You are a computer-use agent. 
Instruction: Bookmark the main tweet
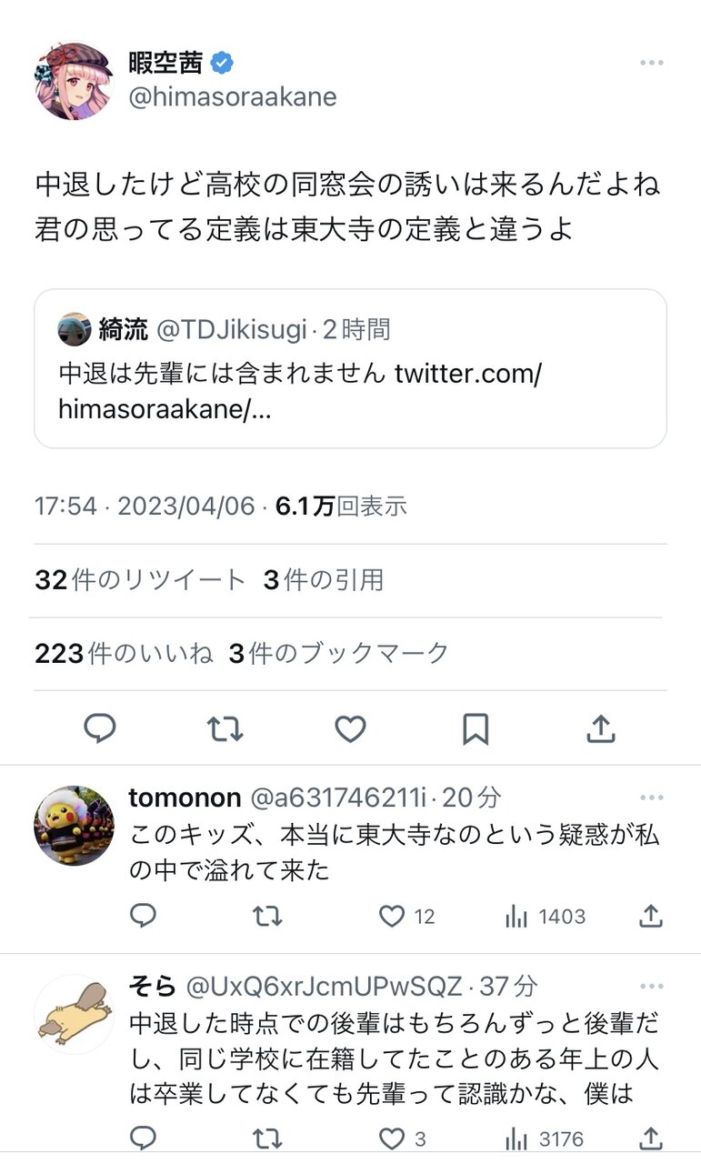(x=476, y=728)
